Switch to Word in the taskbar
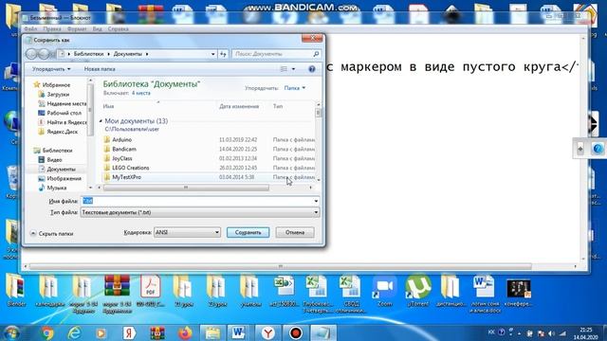This screenshot has height=341, width=607. [239, 332]
